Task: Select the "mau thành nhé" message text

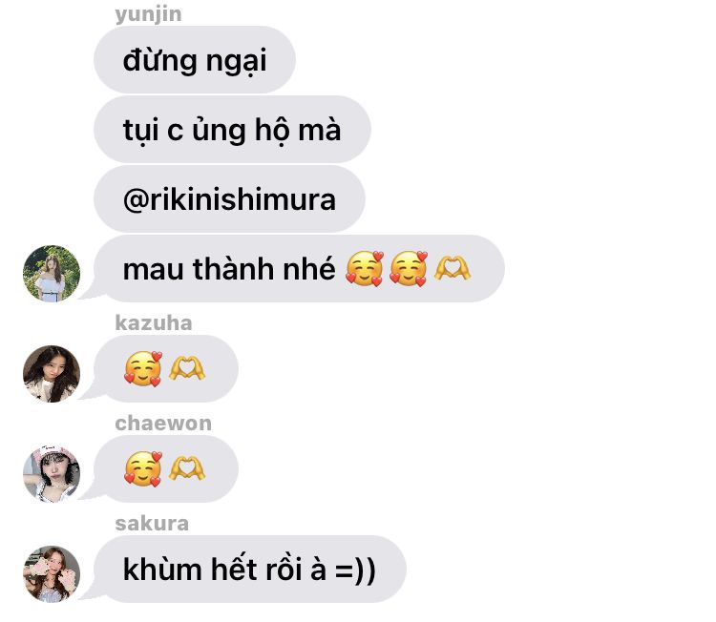Action: 229,269
